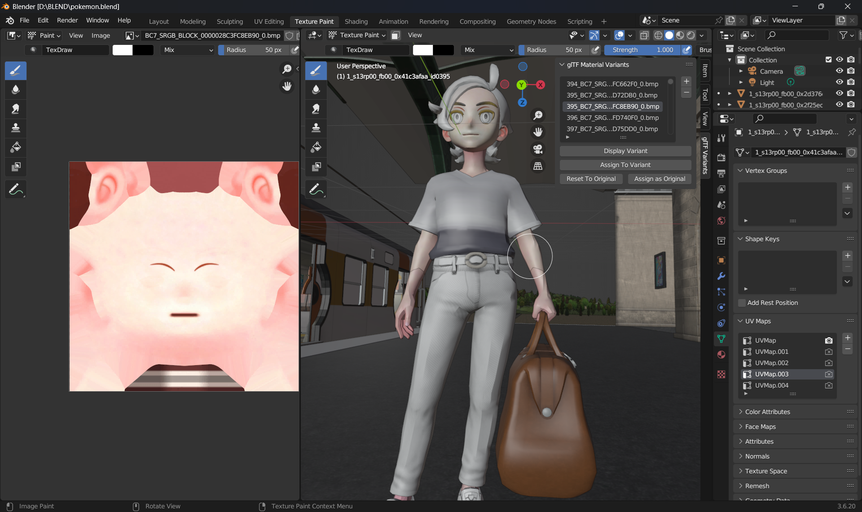Add a new glTF material variant

tap(686, 81)
